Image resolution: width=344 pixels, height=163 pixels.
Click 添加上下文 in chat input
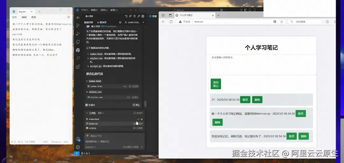[x=94, y=136]
